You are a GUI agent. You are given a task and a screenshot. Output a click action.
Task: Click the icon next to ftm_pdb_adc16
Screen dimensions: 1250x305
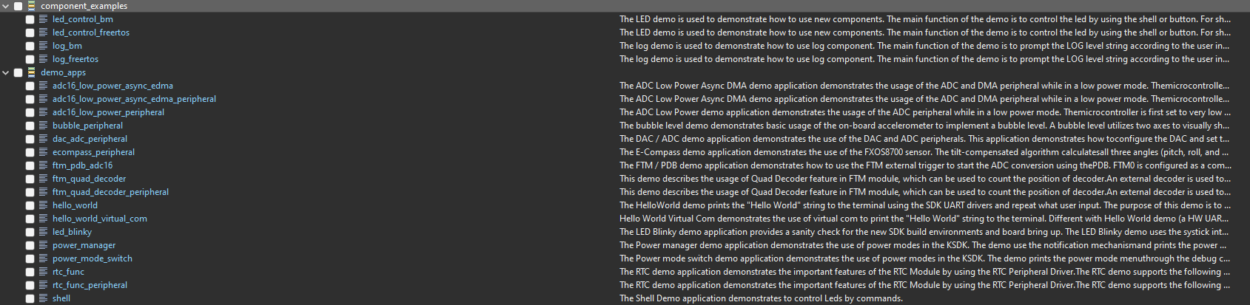44,165
